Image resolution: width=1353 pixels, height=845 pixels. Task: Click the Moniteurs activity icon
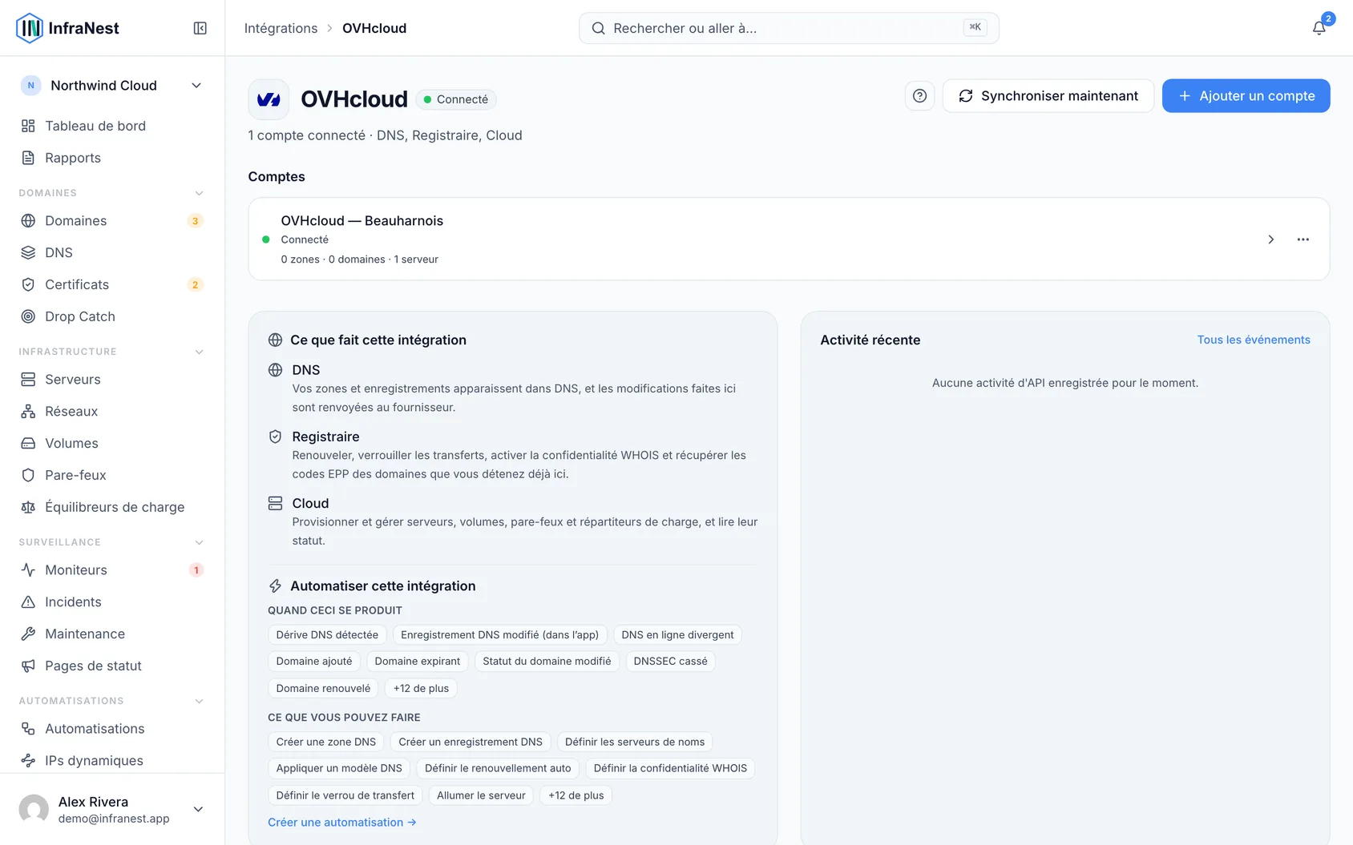pyautogui.click(x=28, y=569)
